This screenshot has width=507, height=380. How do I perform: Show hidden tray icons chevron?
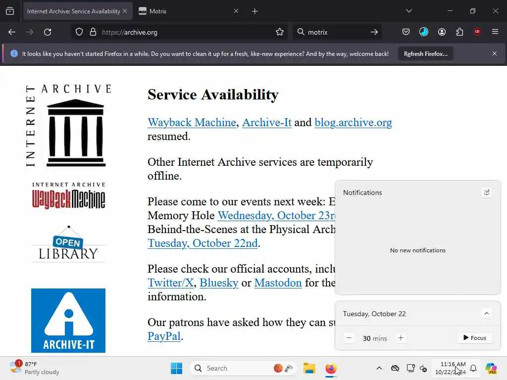(379, 368)
